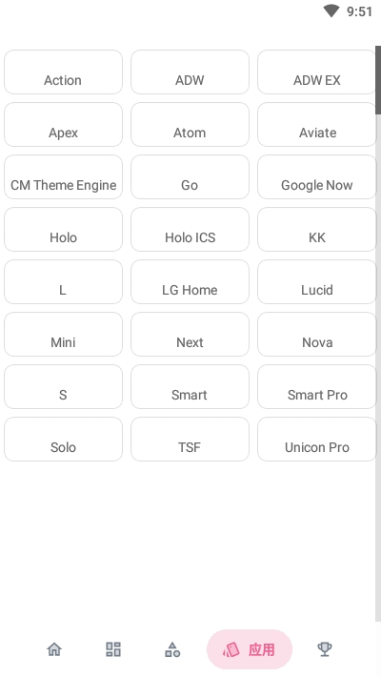Open the trophy icon tab
381x677 pixels.
pos(325,649)
